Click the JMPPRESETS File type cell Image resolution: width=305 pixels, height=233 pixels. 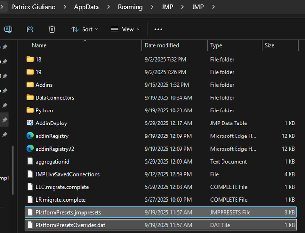[230, 212]
